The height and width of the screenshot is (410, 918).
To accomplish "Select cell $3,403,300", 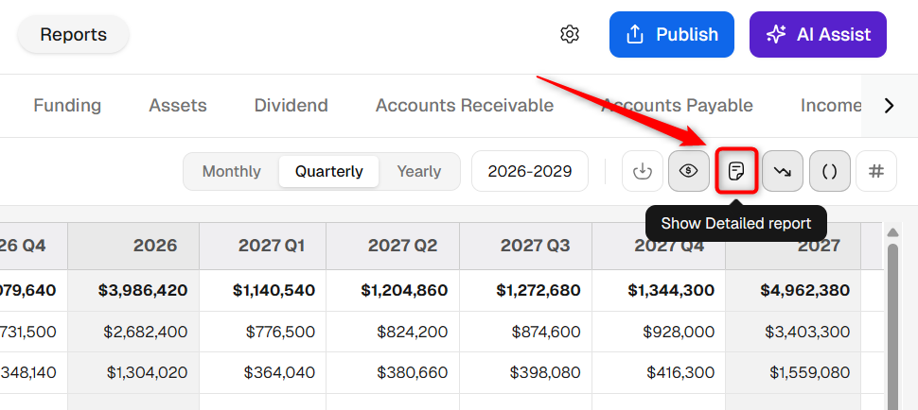I will [793, 332].
